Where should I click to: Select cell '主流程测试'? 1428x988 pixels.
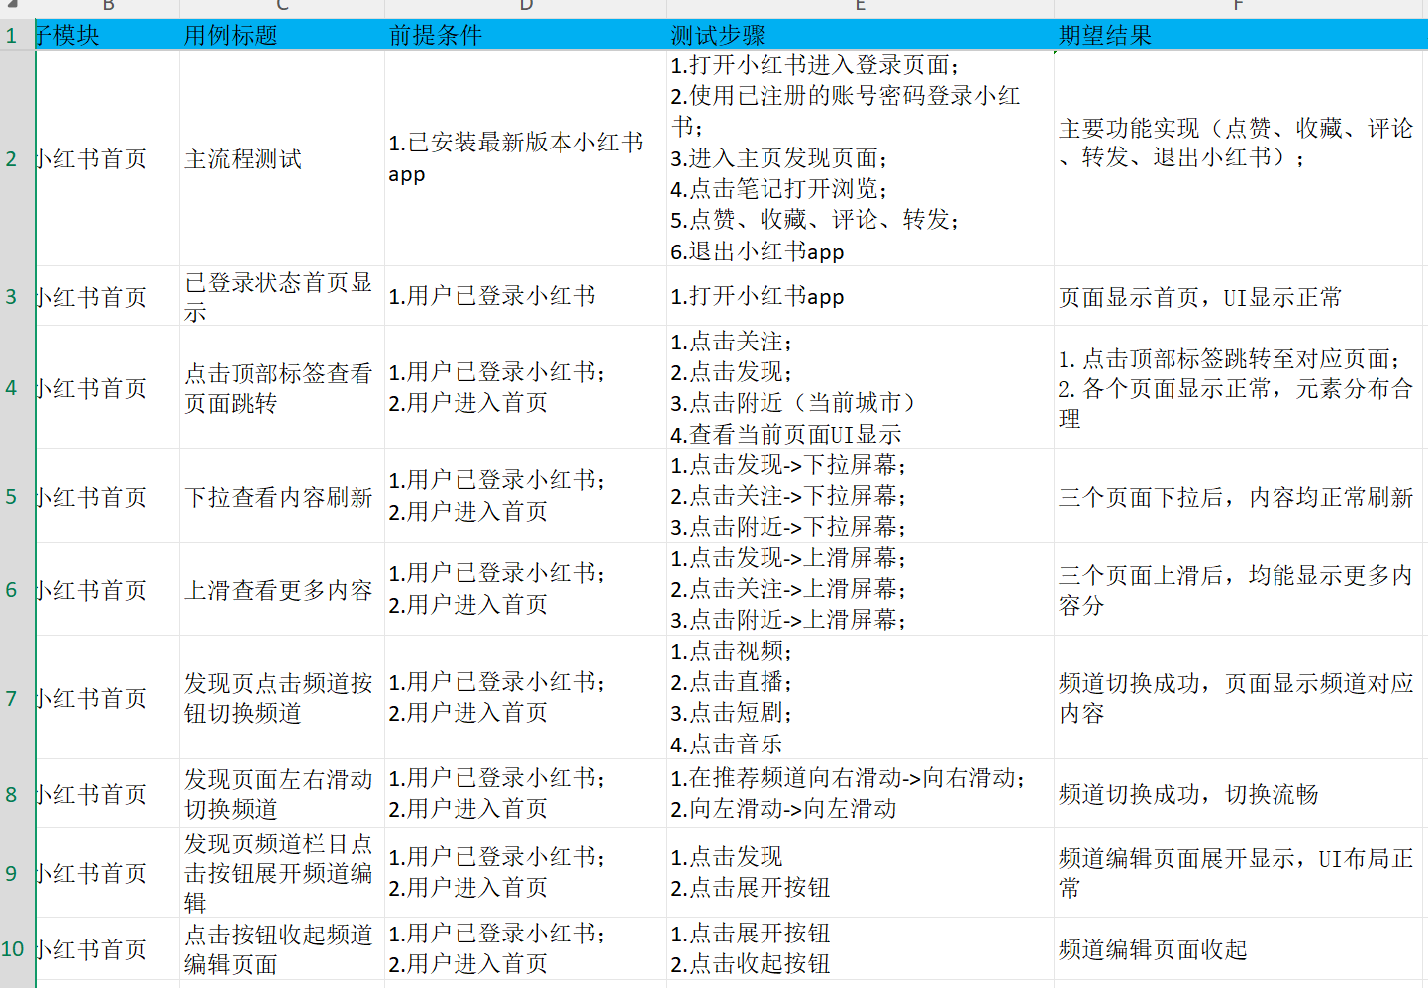(x=281, y=158)
